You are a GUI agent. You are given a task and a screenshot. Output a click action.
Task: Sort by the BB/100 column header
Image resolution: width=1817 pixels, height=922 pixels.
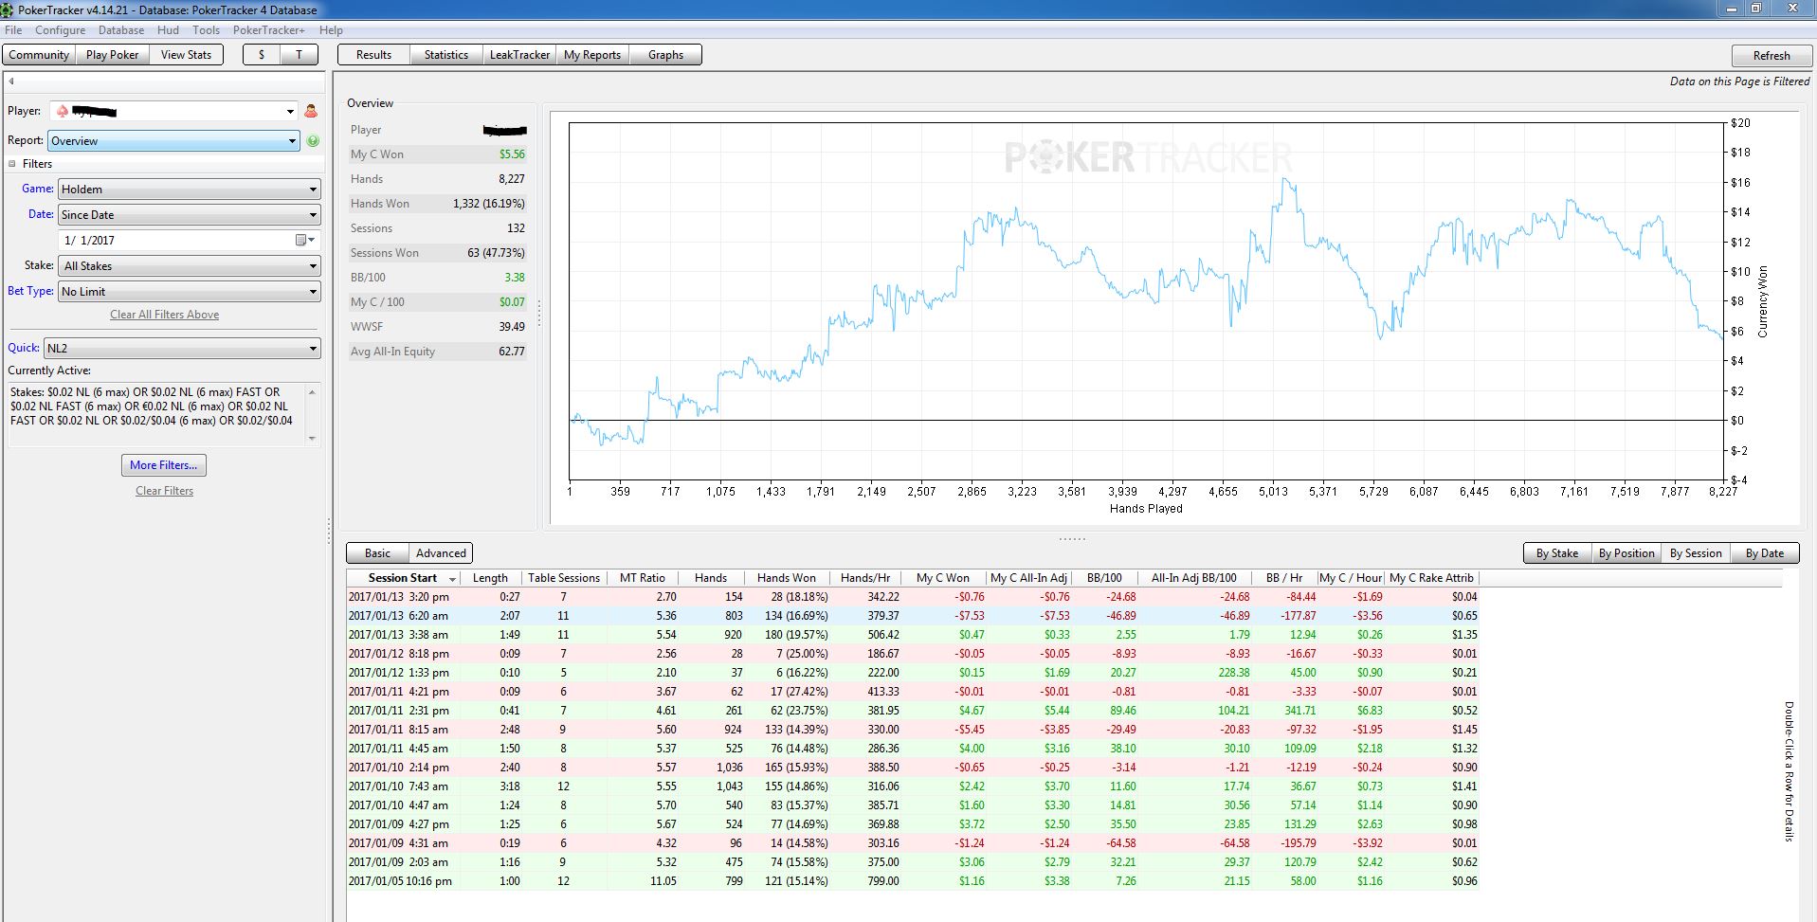pyautogui.click(x=1104, y=578)
